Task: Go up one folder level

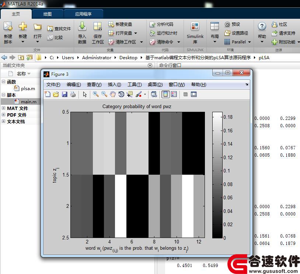Action: click(x=21, y=57)
